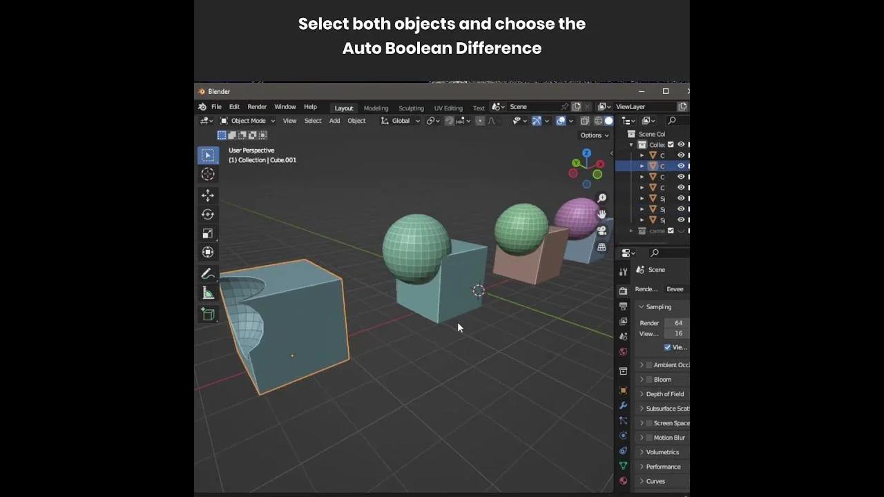Select the Rotate tool

click(208, 214)
